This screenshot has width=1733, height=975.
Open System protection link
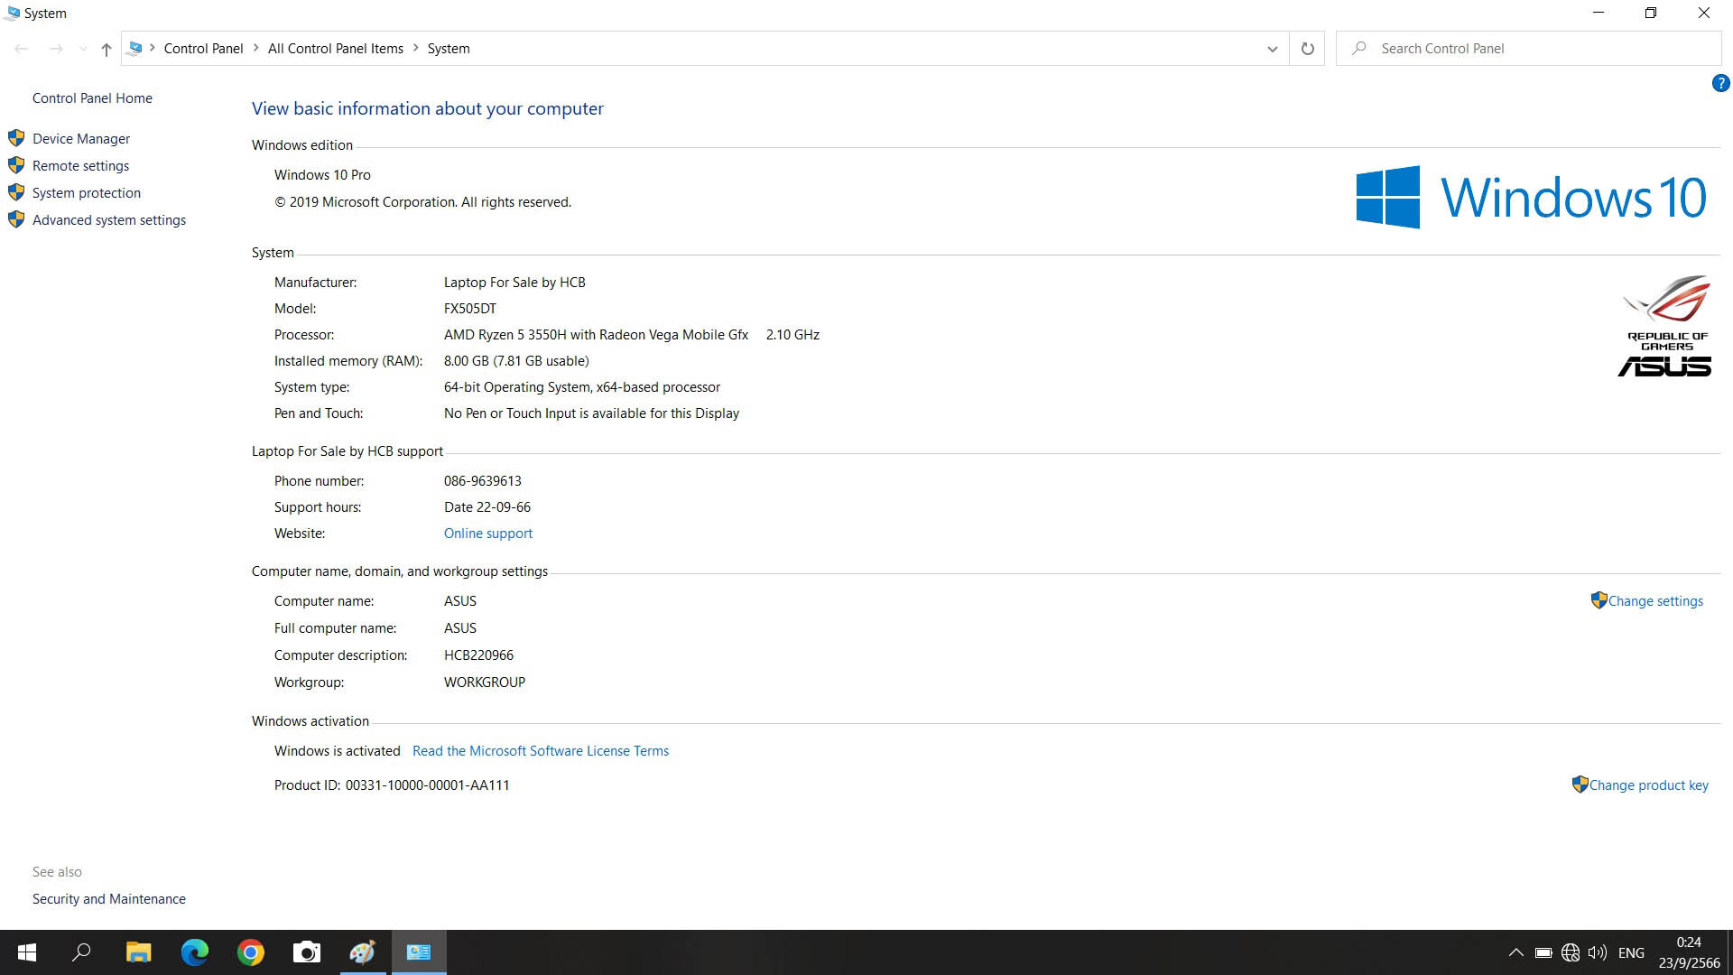click(87, 192)
